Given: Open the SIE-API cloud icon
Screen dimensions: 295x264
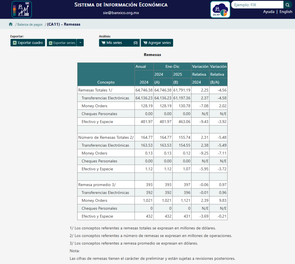Looking at the screenshot, I should 220,9.
